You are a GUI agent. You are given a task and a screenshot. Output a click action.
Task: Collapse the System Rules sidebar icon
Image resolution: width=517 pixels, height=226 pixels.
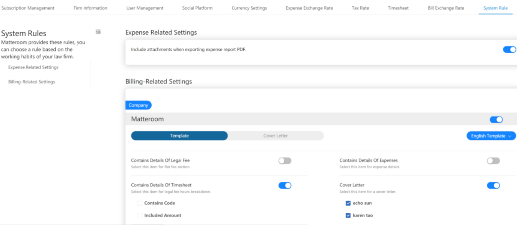(x=98, y=32)
